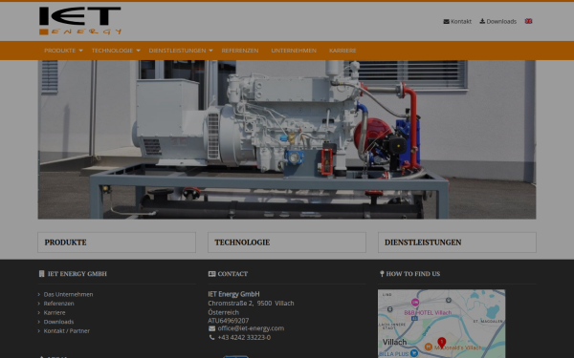
Task: Go to REFERENZEN in navigation bar
Action: 240,51
